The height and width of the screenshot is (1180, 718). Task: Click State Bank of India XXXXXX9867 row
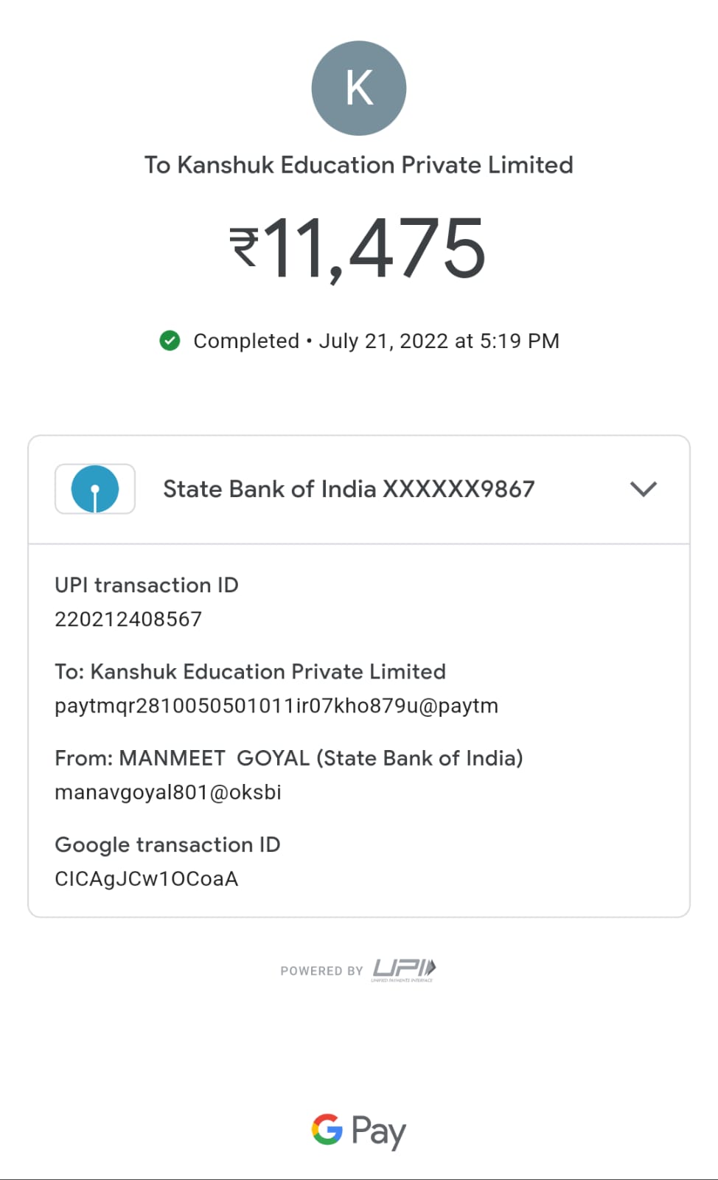pos(349,489)
